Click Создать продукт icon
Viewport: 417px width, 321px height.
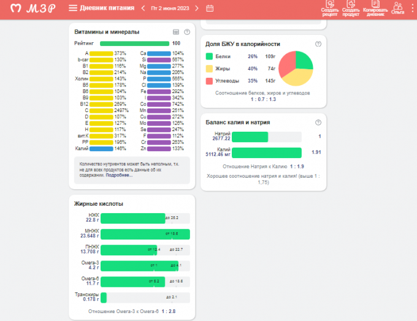[x=351, y=8]
